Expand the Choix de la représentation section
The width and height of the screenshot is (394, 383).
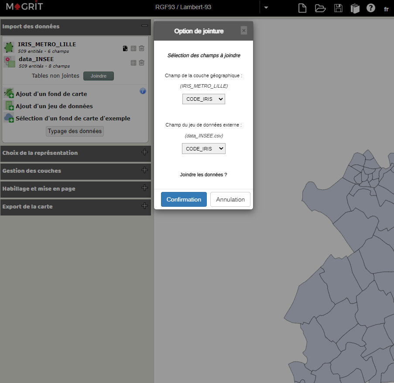pyautogui.click(x=144, y=152)
